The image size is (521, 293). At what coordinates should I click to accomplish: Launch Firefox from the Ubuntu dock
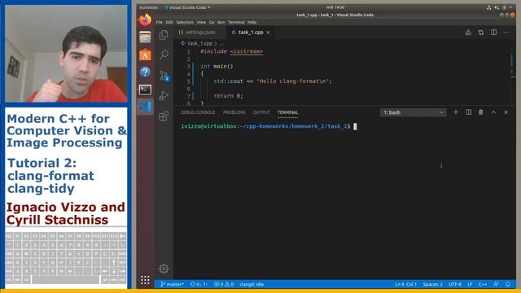145,20
